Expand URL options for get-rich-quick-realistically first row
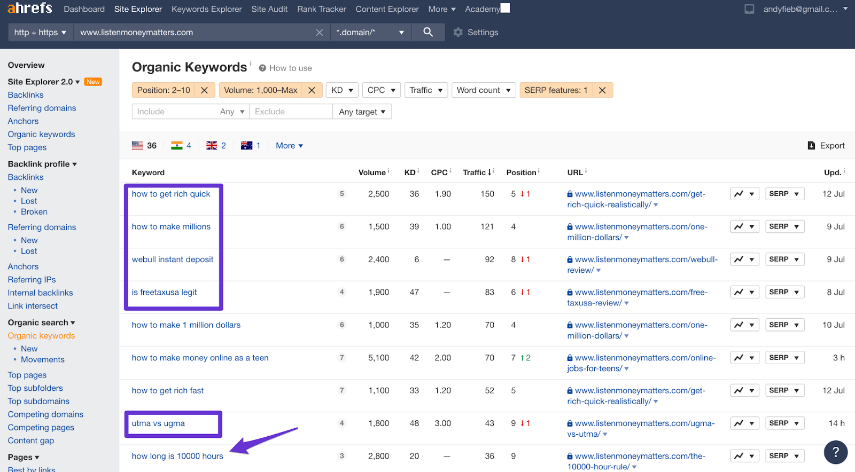This screenshot has height=472, width=855. [656, 205]
